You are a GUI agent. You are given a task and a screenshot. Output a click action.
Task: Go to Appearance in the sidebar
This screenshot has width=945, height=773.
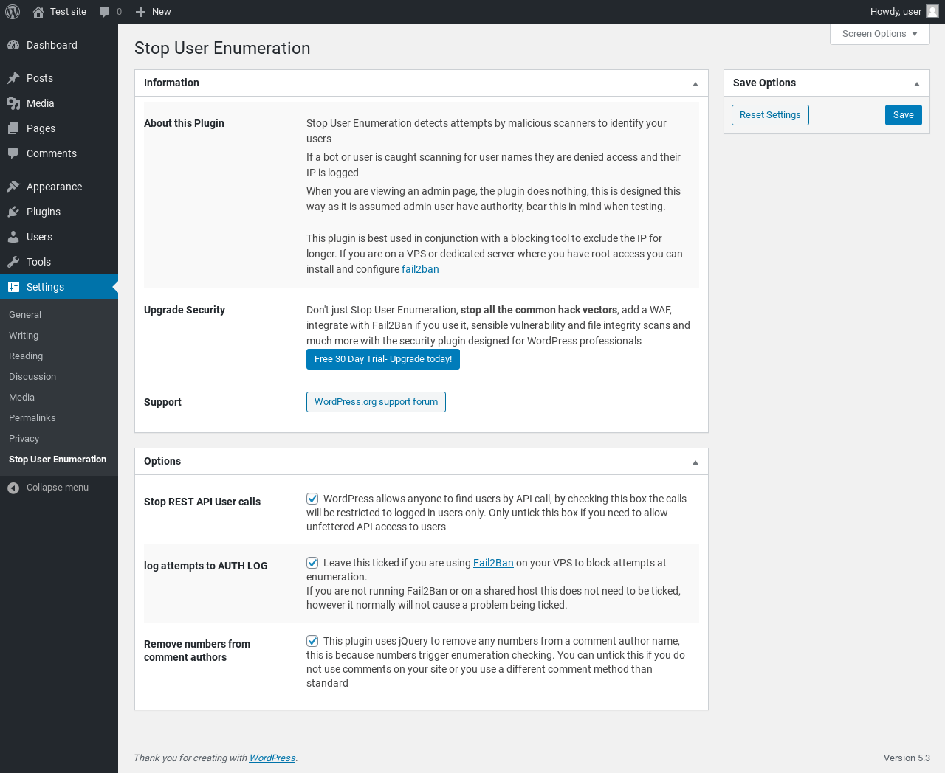[59, 187]
